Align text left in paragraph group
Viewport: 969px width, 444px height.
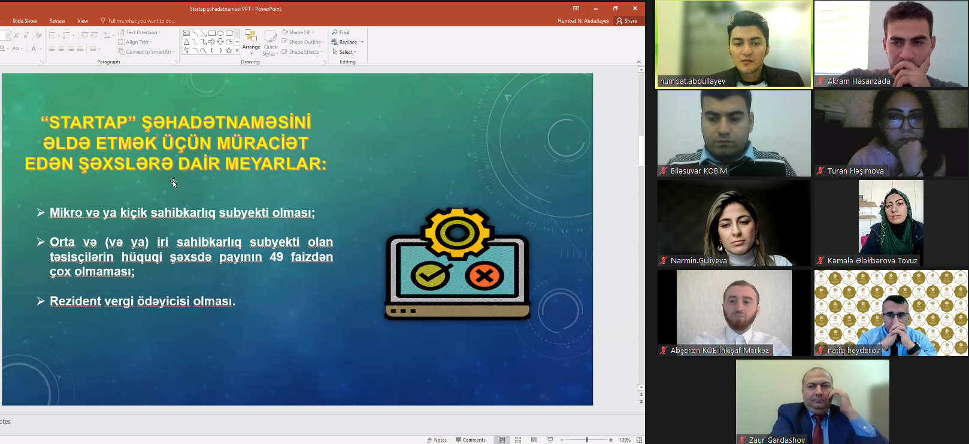click(x=52, y=49)
